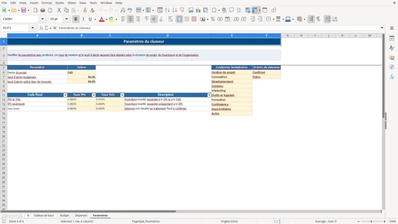Screen dimensions: 398x224
Task: Switch to the Budget sheet tab
Action: click(65, 215)
